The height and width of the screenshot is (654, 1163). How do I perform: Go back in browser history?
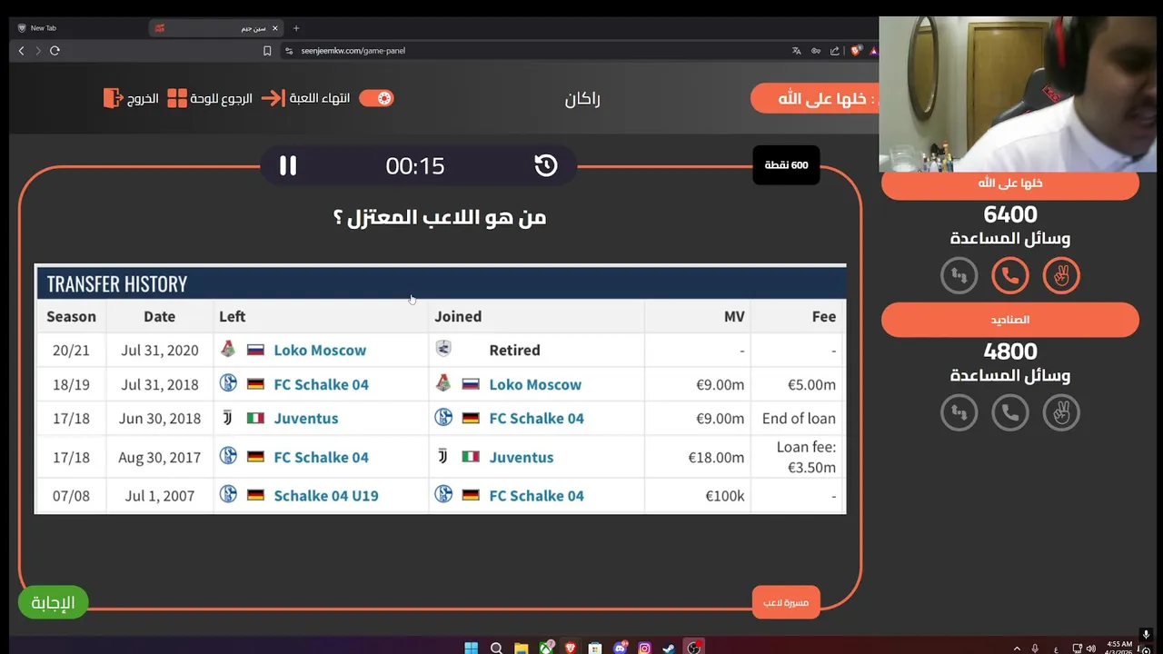22,51
